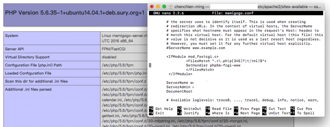The image size is (330, 127).
Task: Click the 'FPM/FastCGI' value cell
Action: pyautogui.click(x=113, y=49)
